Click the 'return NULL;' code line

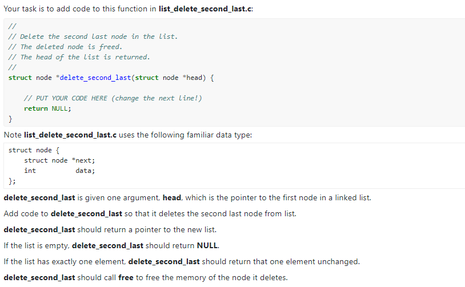(x=47, y=108)
